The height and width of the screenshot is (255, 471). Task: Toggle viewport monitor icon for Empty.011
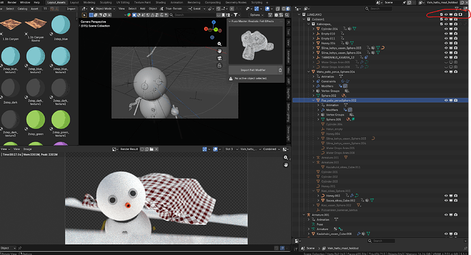pos(451,38)
